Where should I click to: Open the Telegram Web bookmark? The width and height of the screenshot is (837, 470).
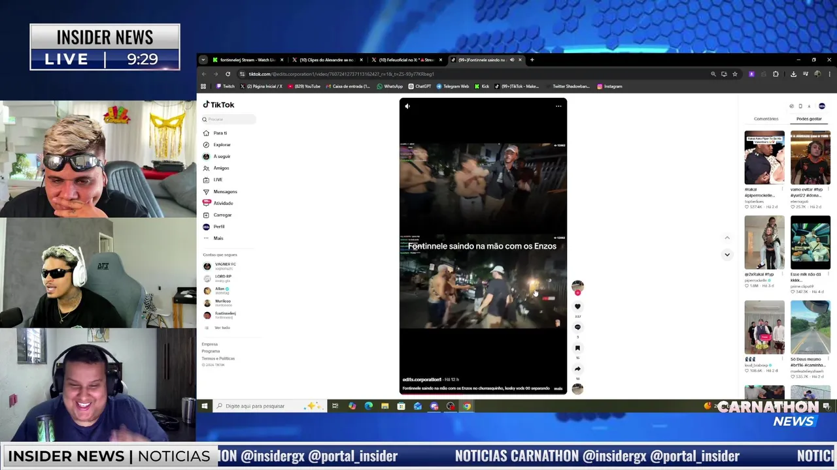pyautogui.click(x=453, y=86)
